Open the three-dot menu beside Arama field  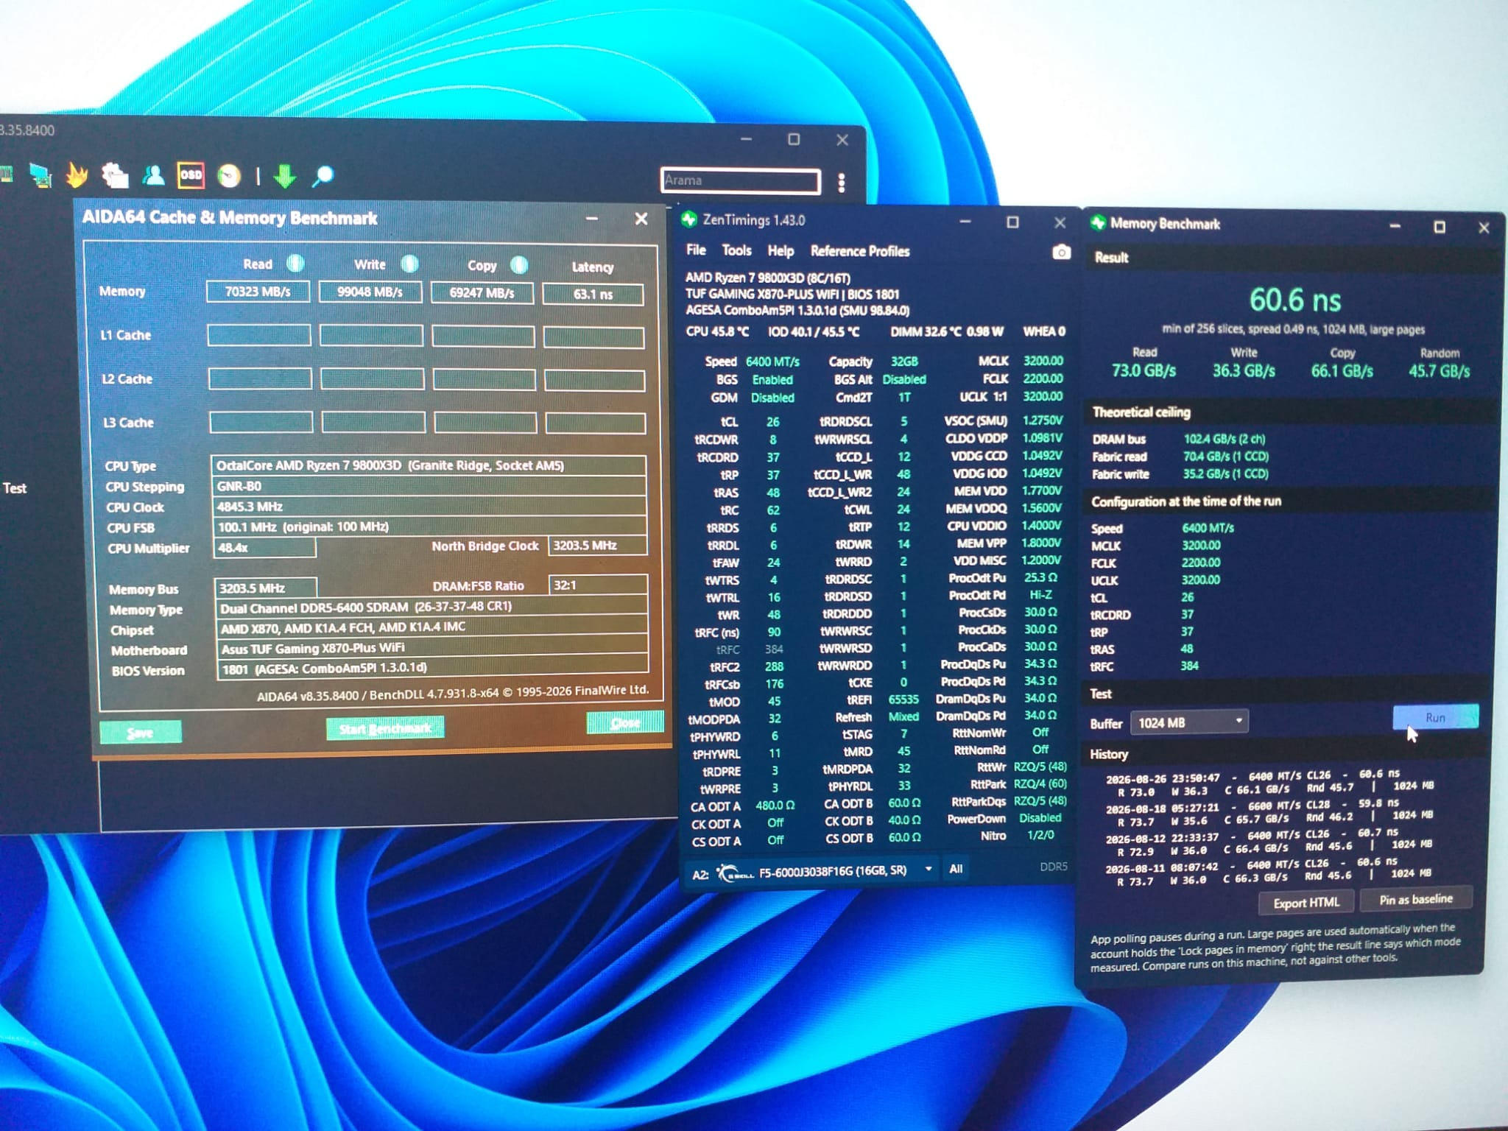[842, 182]
